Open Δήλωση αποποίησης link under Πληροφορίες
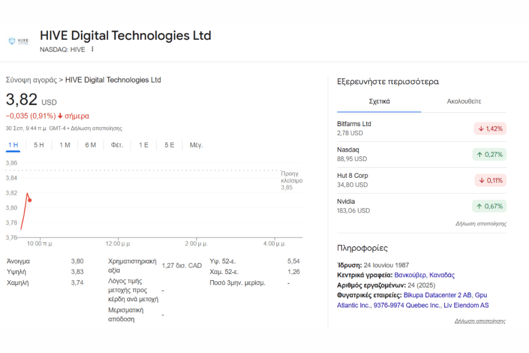Image resolution: width=529 pixels, height=353 pixels. coord(480,321)
